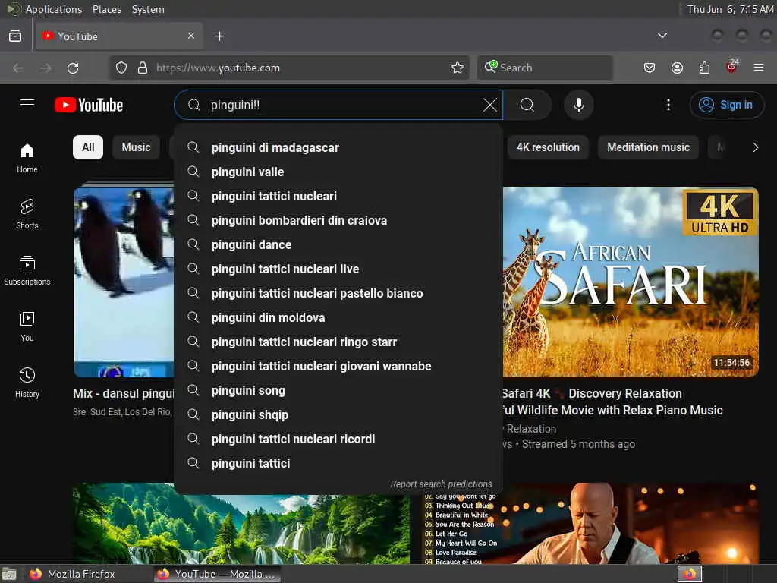Click the Firefox Search box

coord(545,68)
